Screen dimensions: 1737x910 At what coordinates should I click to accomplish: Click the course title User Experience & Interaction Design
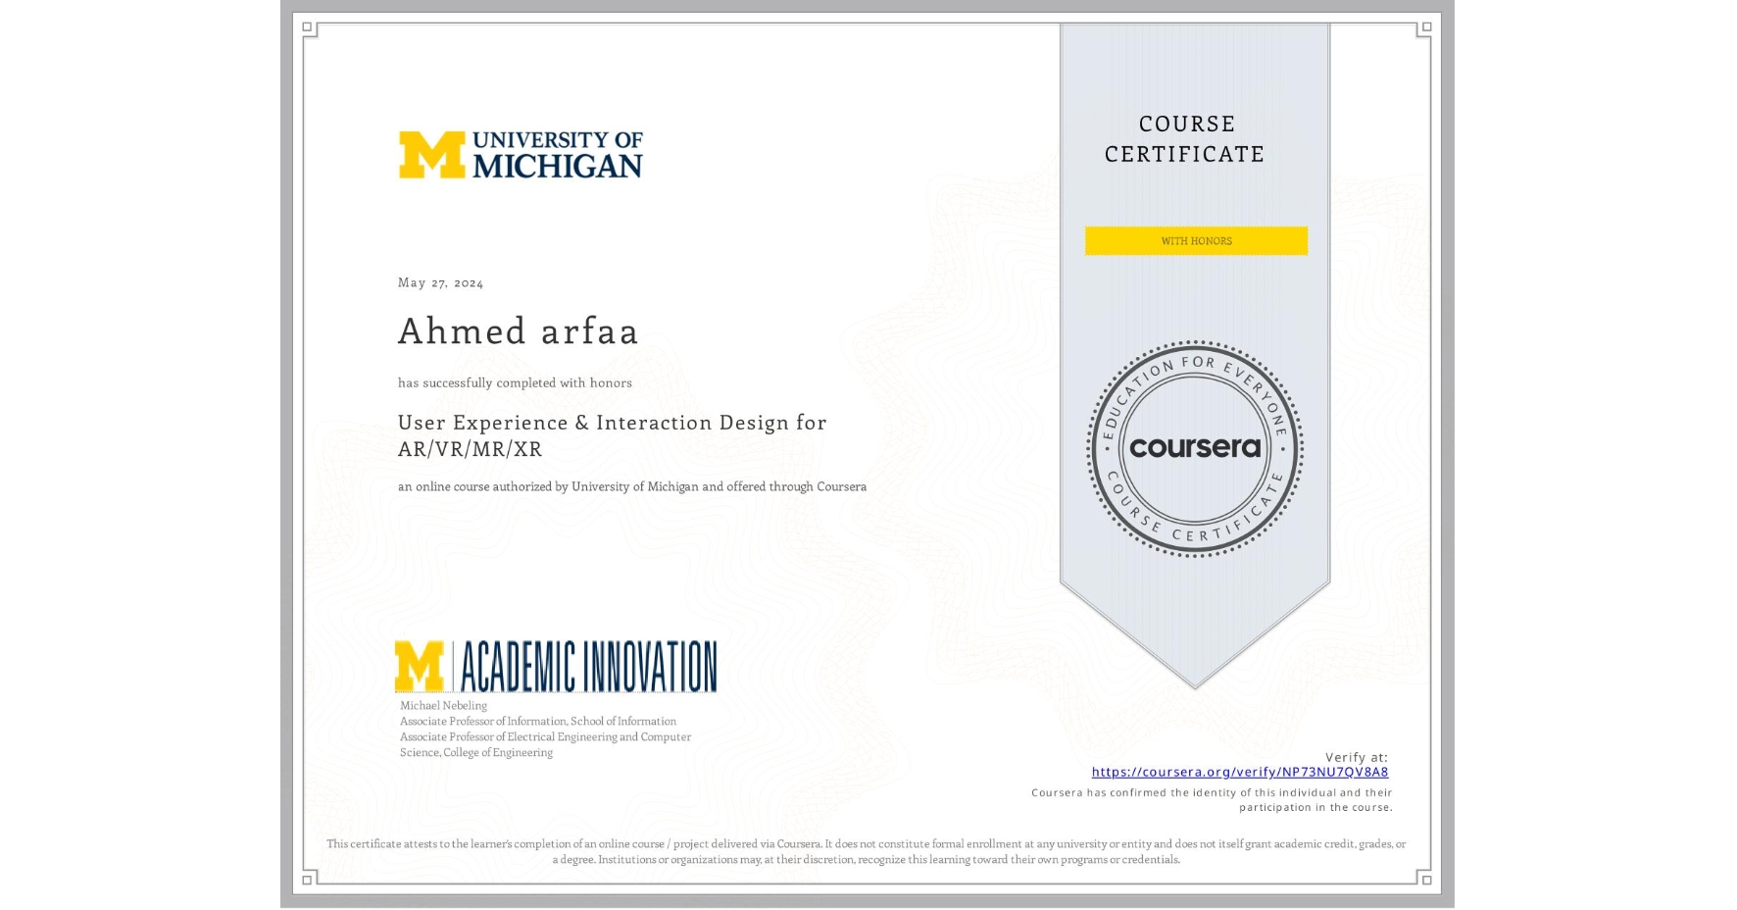(x=612, y=423)
